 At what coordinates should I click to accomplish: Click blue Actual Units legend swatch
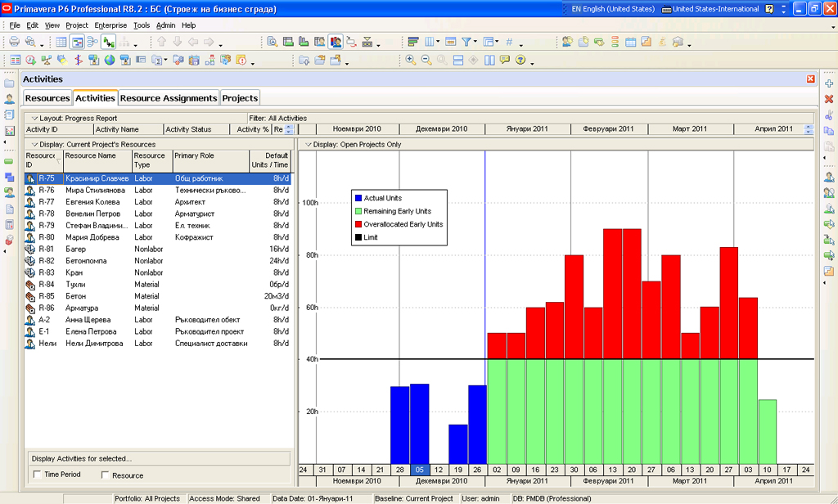358,198
